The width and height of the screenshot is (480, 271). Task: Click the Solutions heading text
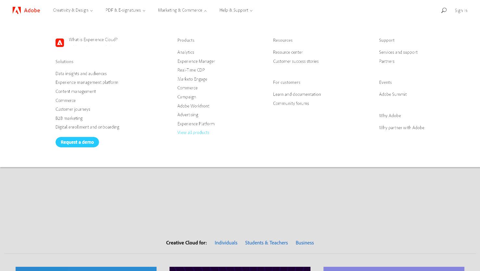(64, 62)
